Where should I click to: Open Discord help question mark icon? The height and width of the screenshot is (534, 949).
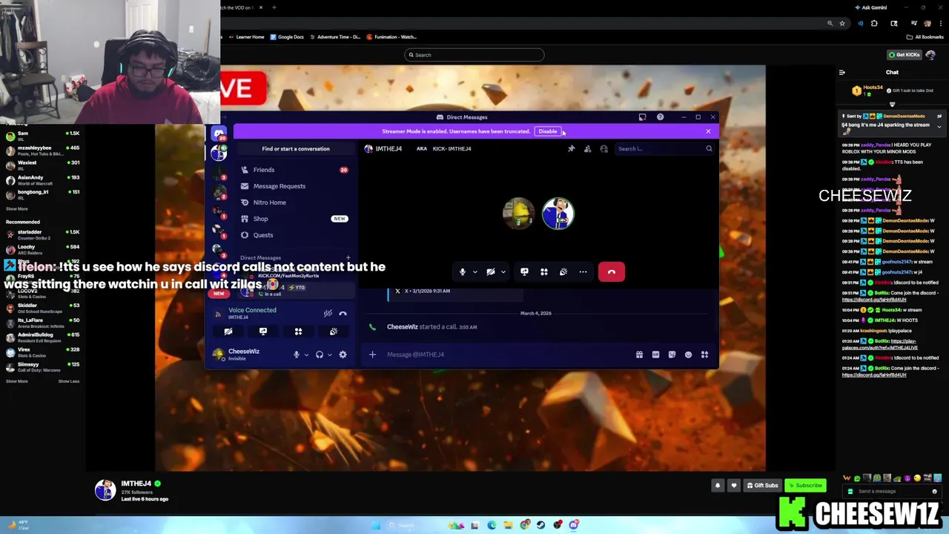(660, 117)
